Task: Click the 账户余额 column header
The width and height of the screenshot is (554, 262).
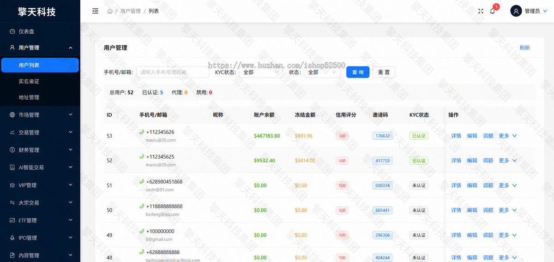Action: 264,115
